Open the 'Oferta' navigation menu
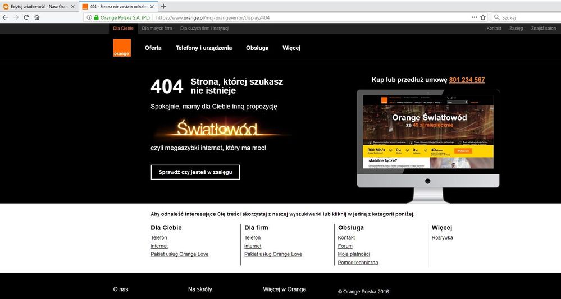Screen dimensions: 561x299 (153, 48)
